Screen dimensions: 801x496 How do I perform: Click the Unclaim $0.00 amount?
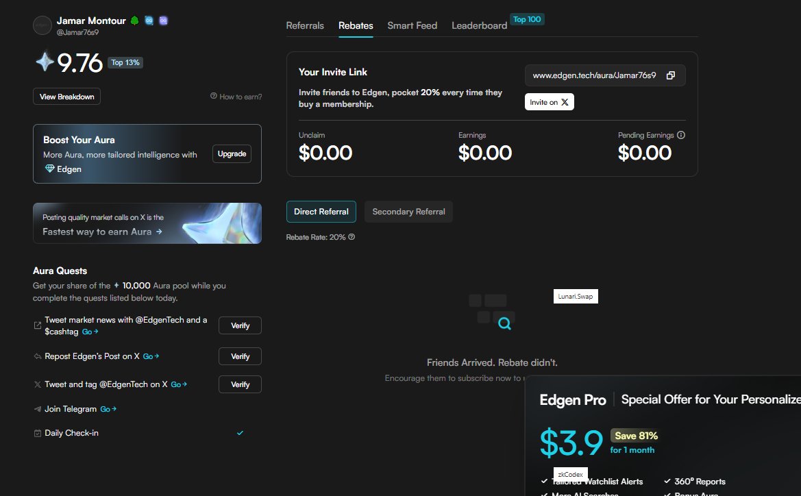pos(325,153)
